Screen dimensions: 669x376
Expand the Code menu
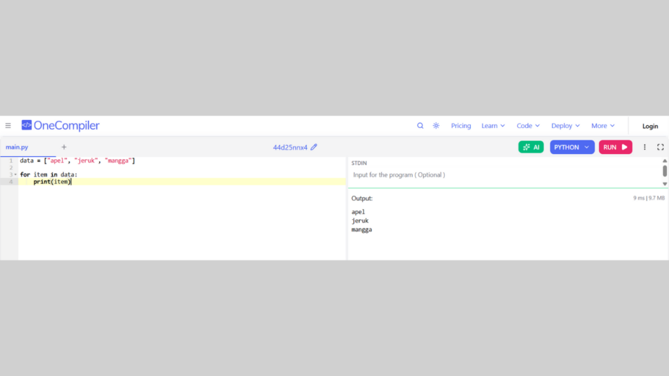528,126
